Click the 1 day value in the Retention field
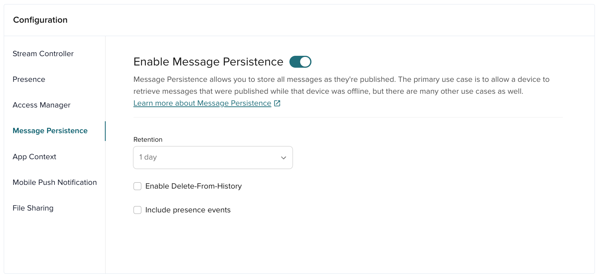This screenshot has height=276, width=599. coord(148,157)
